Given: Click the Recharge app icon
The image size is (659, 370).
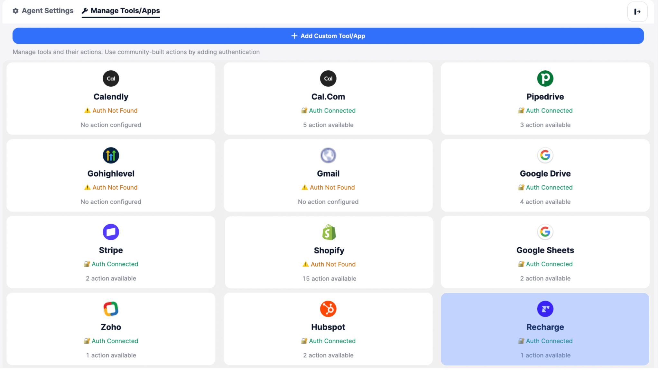Looking at the screenshot, I should (x=545, y=309).
